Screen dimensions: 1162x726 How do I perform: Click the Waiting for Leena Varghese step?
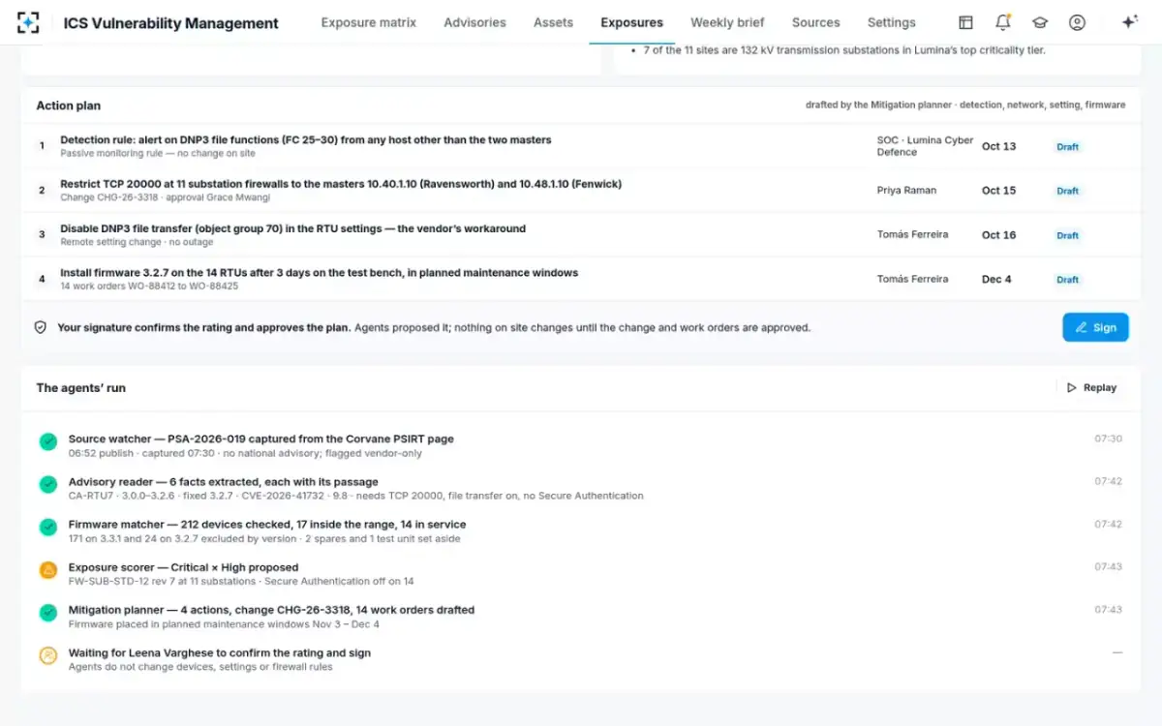pyautogui.click(x=580, y=658)
